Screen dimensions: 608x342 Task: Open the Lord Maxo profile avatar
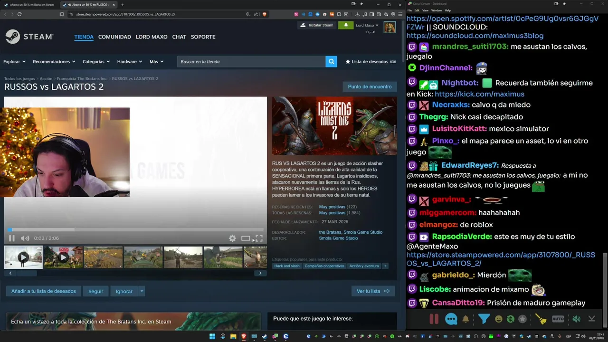[389, 28]
